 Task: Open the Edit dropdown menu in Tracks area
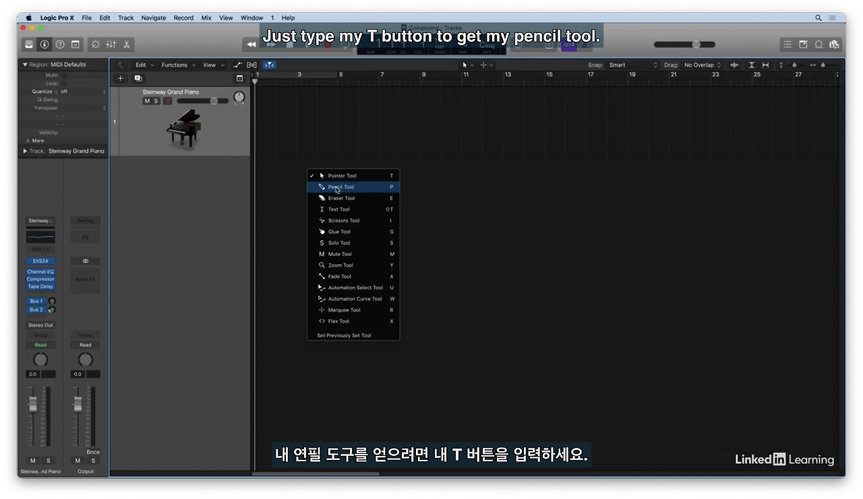(144, 65)
